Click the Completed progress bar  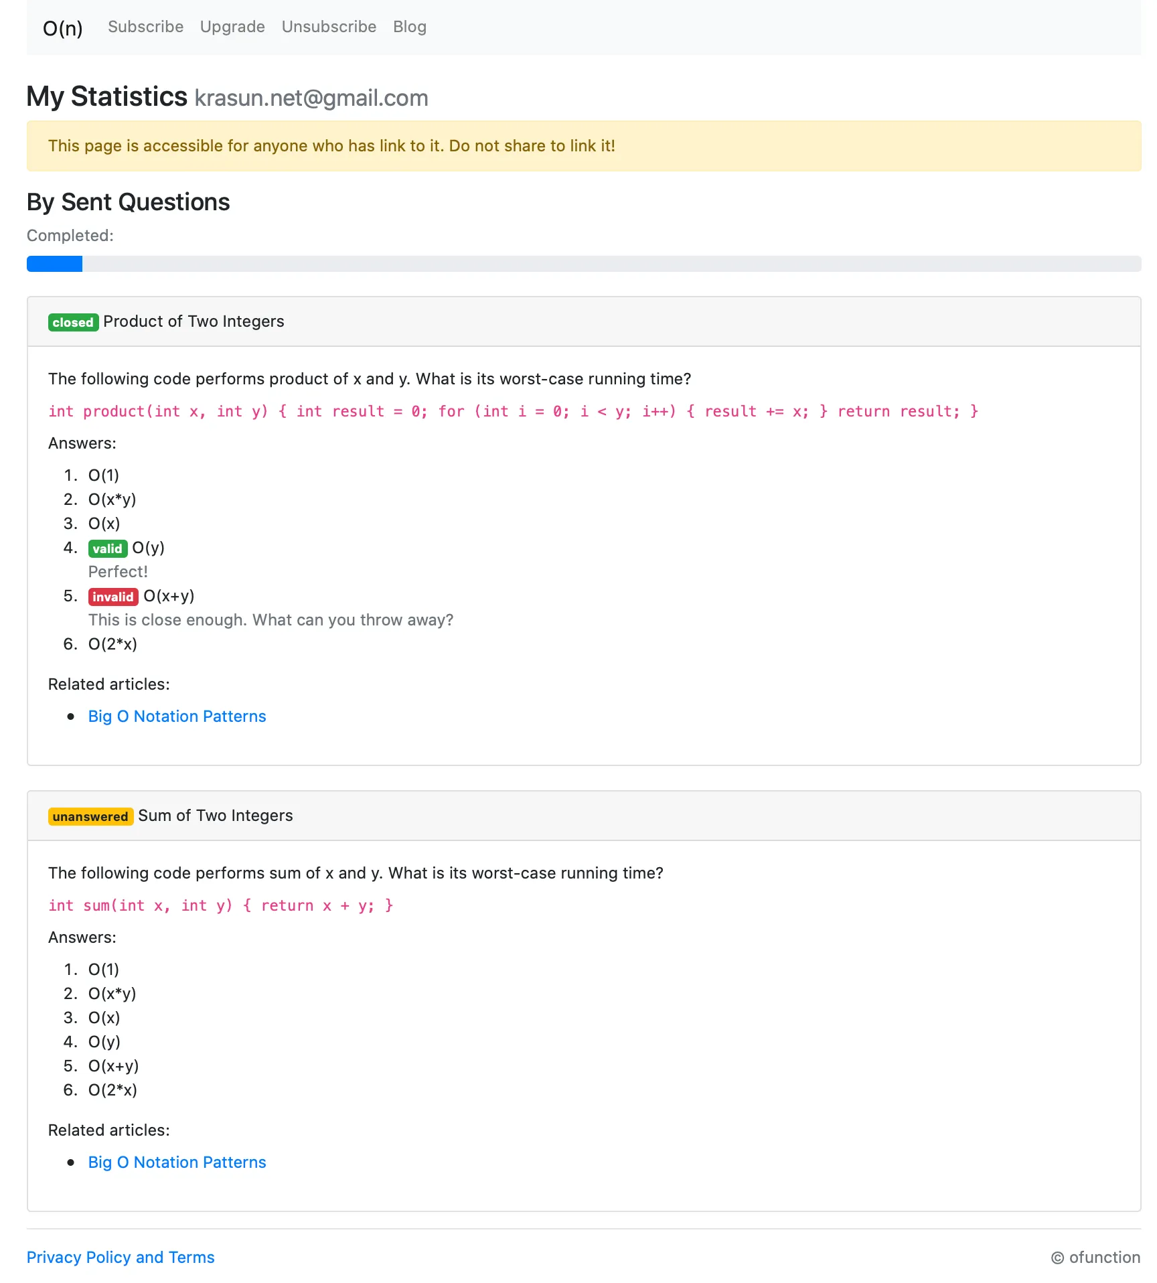(x=583, y=264)
